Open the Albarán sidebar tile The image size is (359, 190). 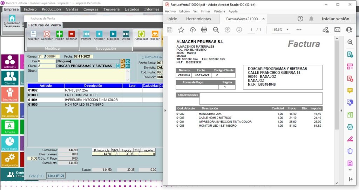pos(9,127)
